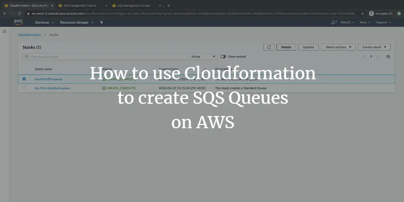Open the Active status filter dropdown

(x=203, y=57)
